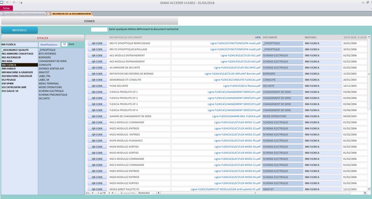Click the EFFACER button
372x199 pixels.
[43, 38]
